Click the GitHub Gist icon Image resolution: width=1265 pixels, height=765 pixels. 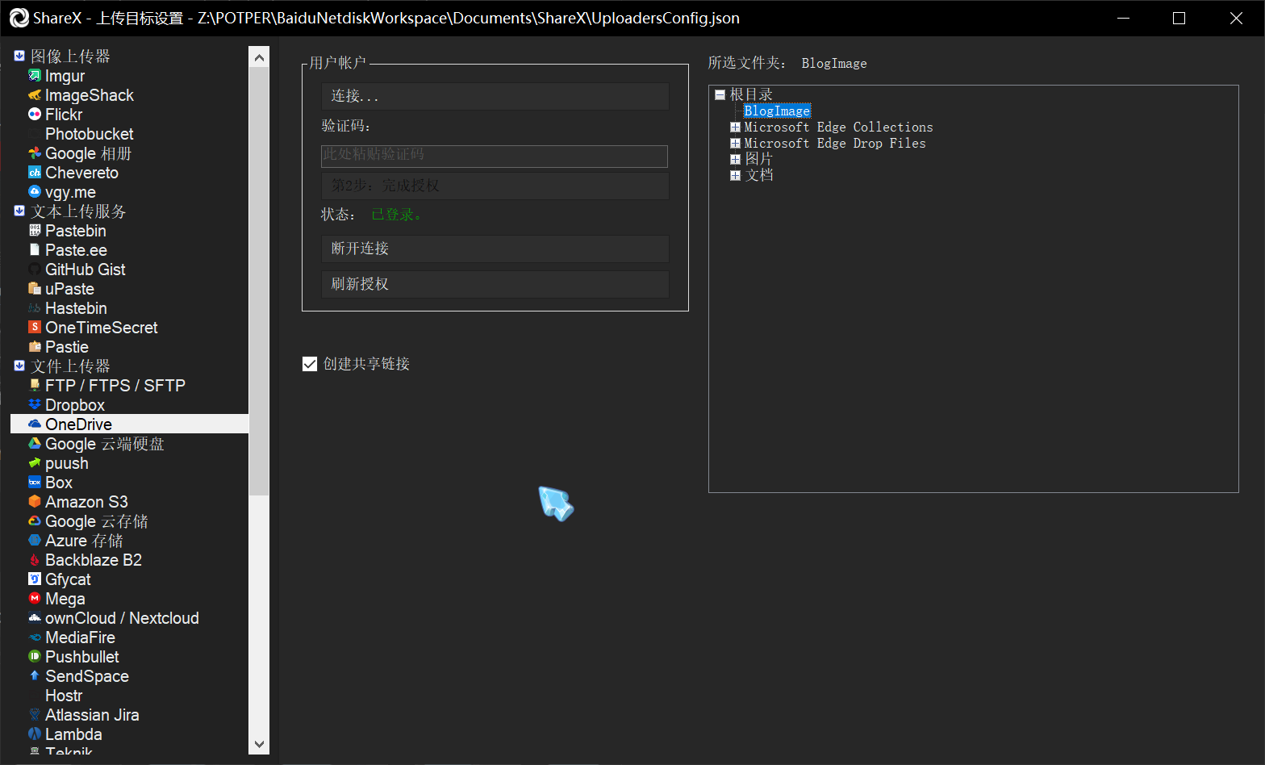pos(35,270)
